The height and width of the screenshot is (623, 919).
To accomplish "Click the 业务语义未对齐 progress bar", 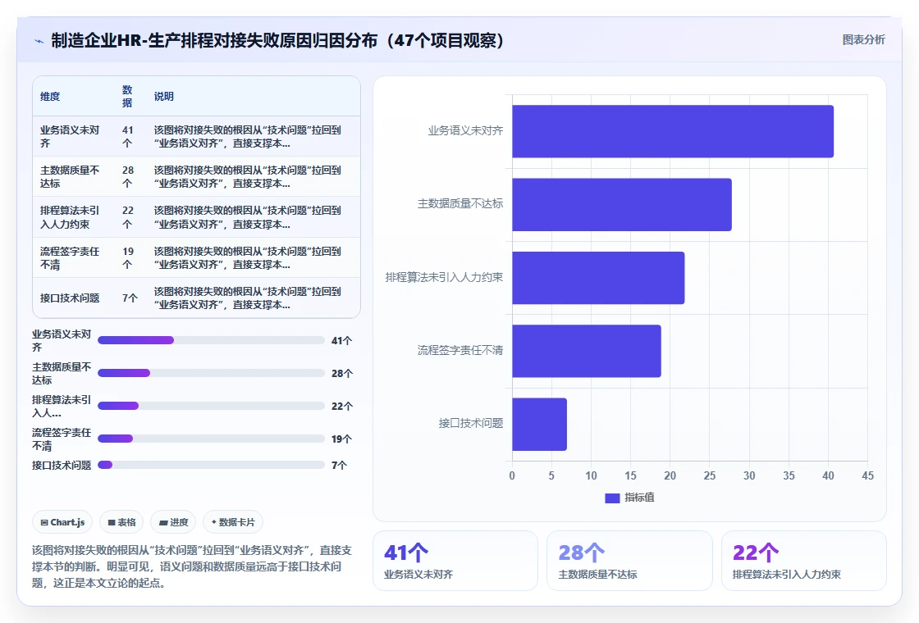I will click(211, 340).
